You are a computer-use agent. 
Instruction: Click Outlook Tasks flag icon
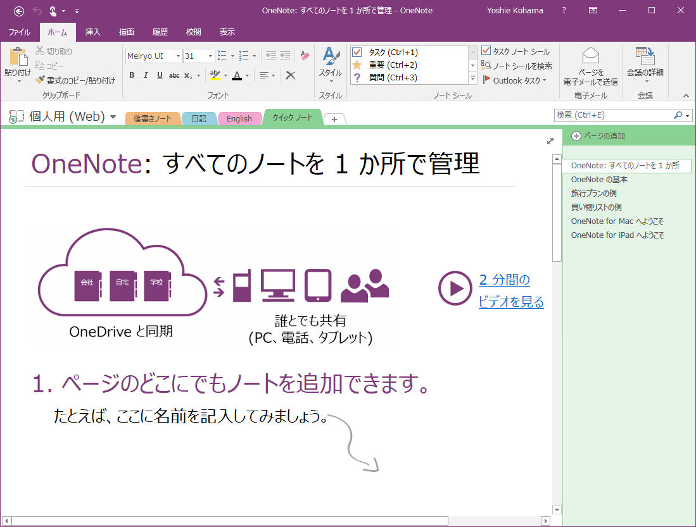(x=486, y=80)
